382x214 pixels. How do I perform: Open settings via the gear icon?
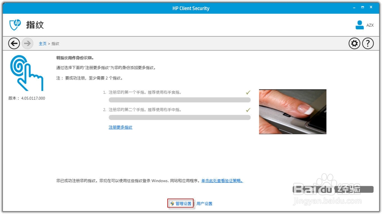354,44
